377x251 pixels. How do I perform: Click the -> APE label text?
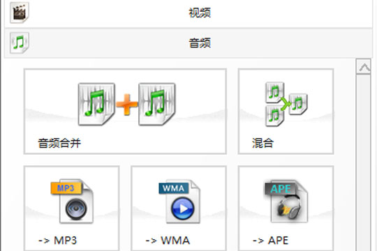tap(271, 241)
